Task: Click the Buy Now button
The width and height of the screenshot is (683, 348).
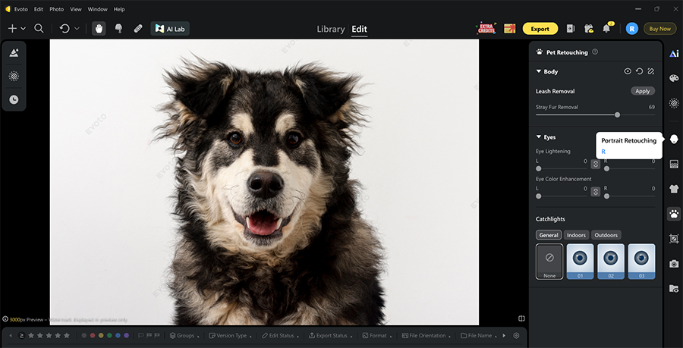Action: point(660,29)
